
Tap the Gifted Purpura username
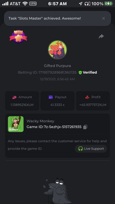pyautogui.click(x=57, y=66)
